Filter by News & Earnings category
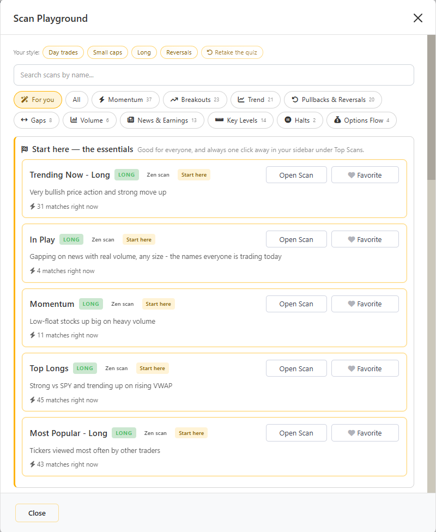Viewport: 436px width, 532px height. pyautogui.click(x=162, y=120)
